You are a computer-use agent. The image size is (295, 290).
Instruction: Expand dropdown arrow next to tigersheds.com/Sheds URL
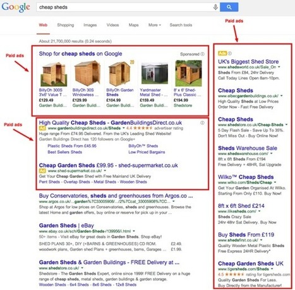[272, 269]
